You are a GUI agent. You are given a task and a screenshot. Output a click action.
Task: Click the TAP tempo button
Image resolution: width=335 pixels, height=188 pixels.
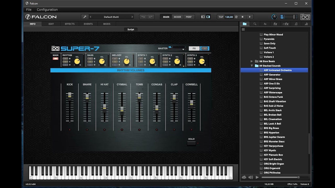click(221, 17)
